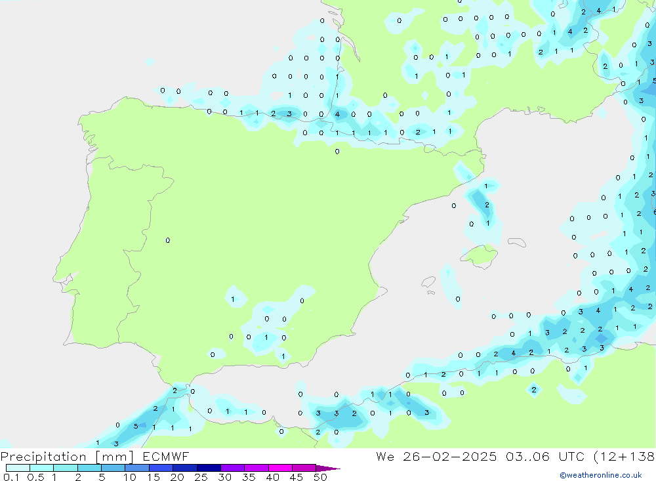Click the 20–25 mm dark blue swatch
This screenshot has width=656, height=481.
click(185, 468)
